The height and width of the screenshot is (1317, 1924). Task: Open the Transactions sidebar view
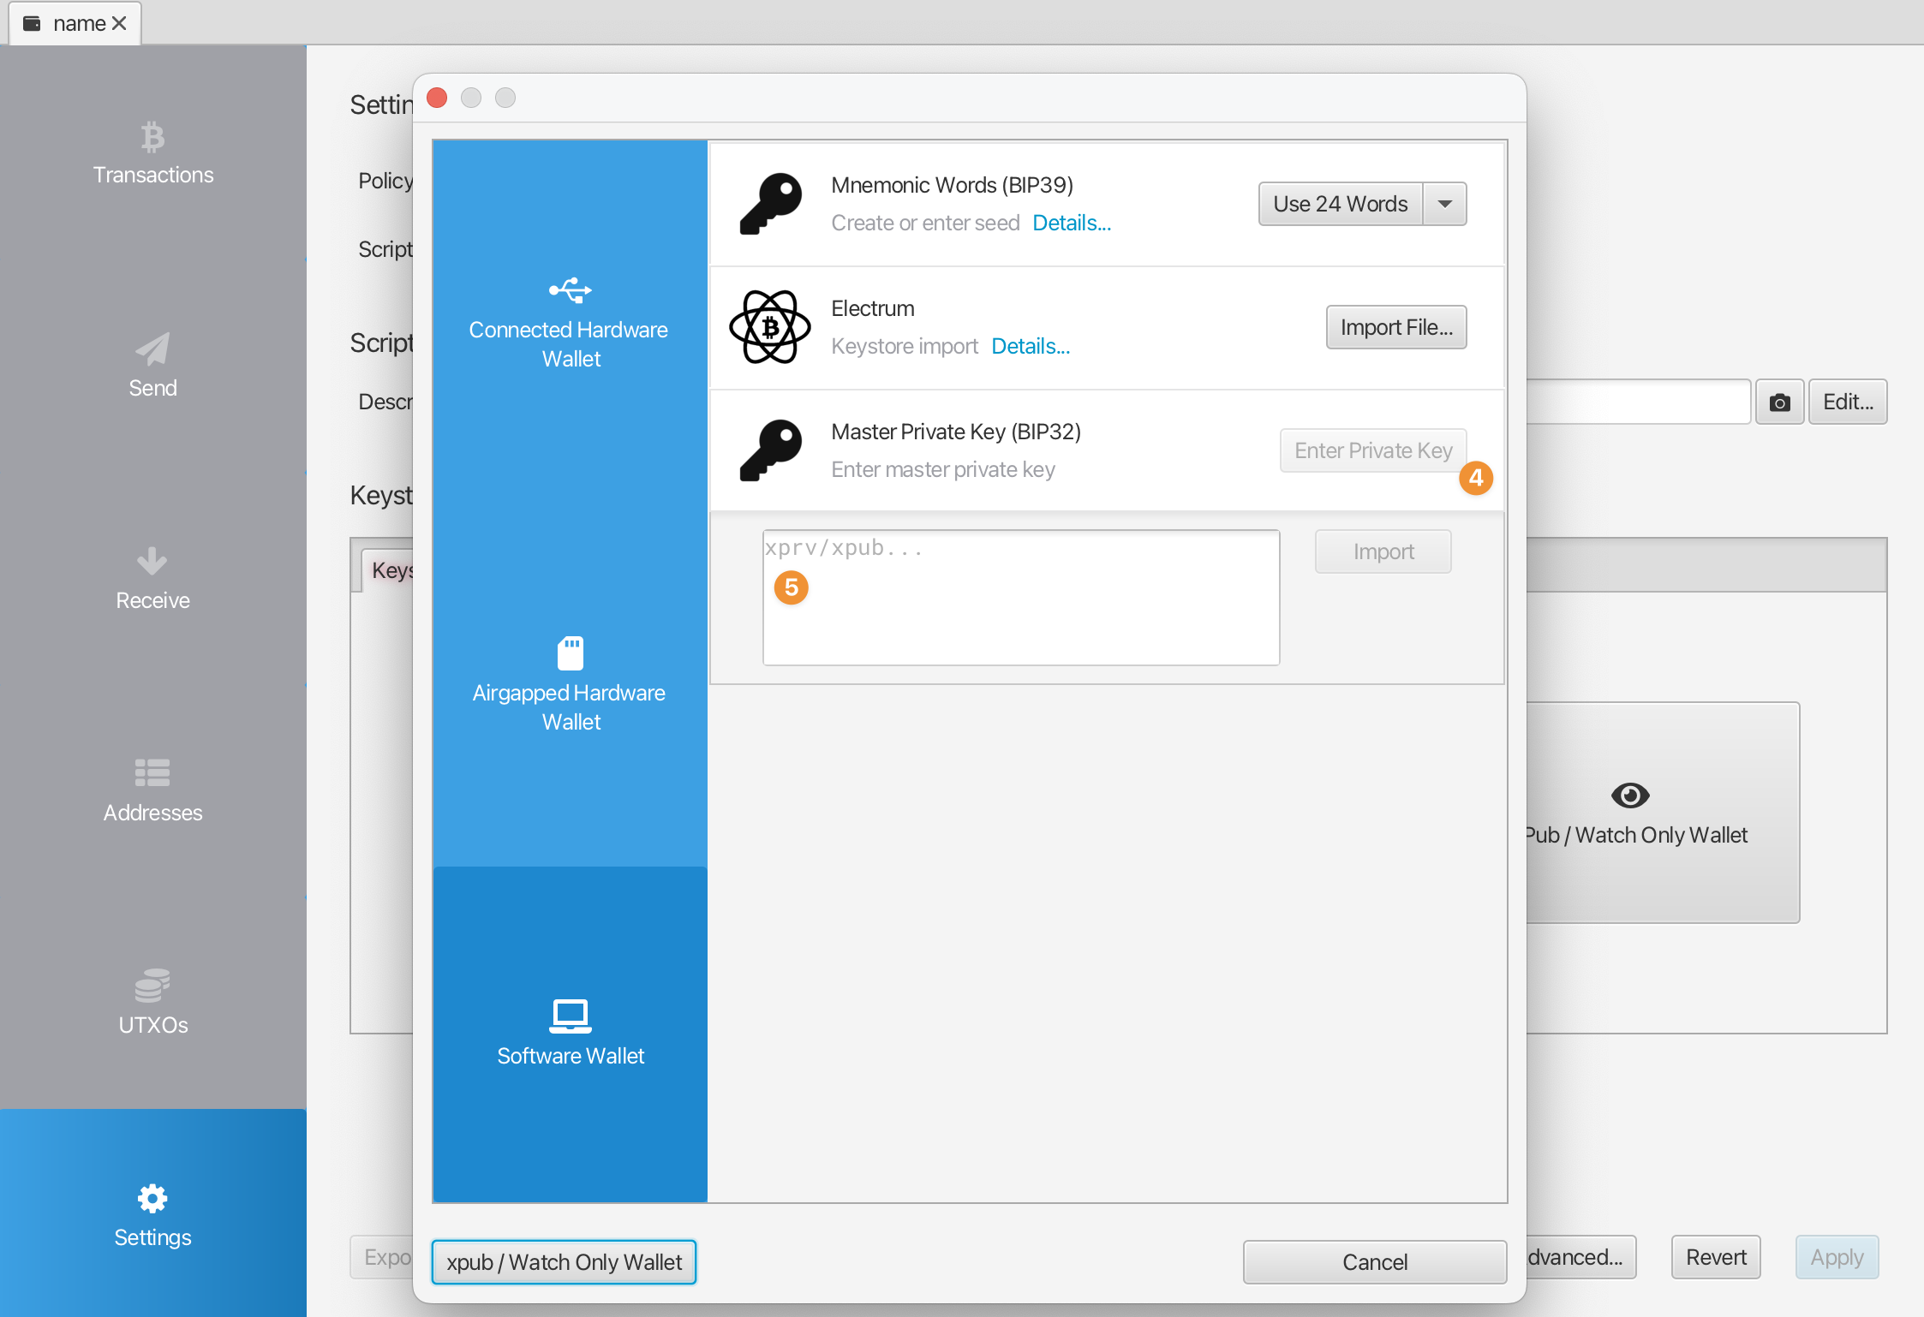click(x=152, y=154)
